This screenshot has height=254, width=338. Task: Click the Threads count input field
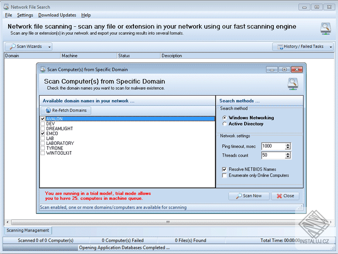click(x=273, y=155)
